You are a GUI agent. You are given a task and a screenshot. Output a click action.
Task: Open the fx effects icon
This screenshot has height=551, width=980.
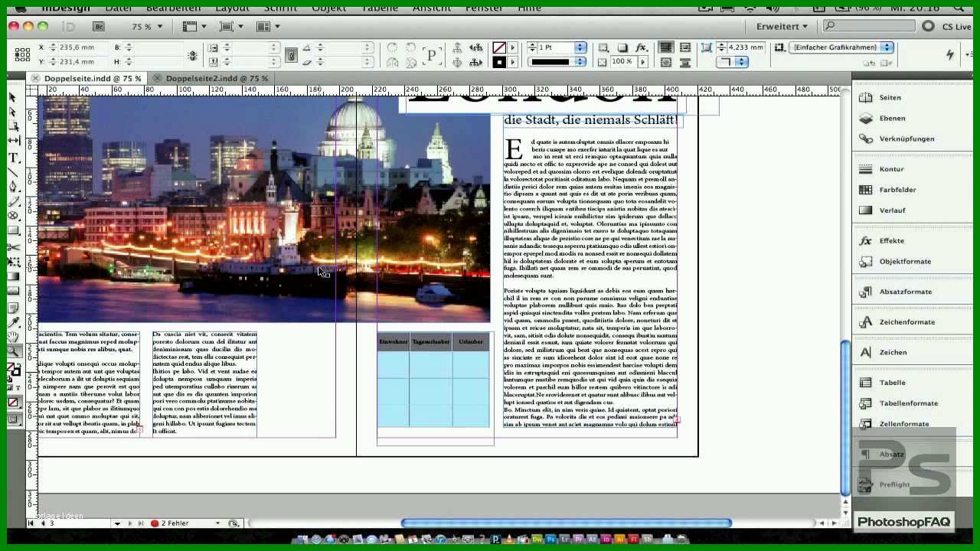coord(641,47)
